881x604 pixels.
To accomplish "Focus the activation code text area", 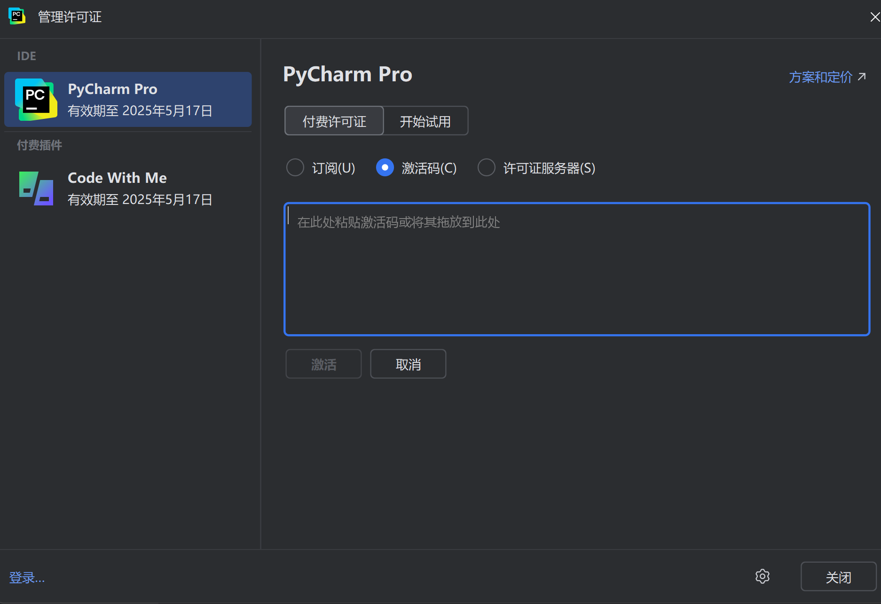I will tap(577, 269).
